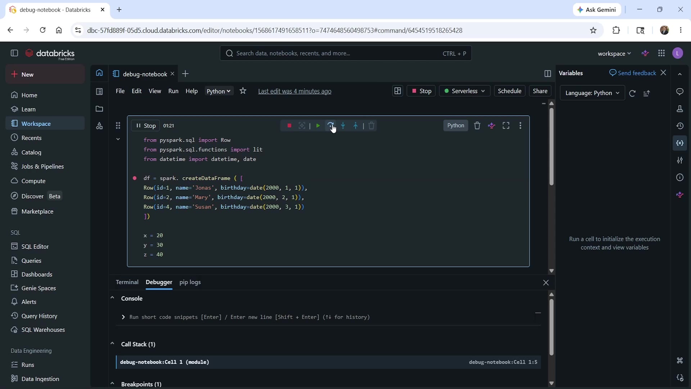Go to notebook home tab icon
The height and width of the screenshot is (389, 691).
click(x=99, y=73)
